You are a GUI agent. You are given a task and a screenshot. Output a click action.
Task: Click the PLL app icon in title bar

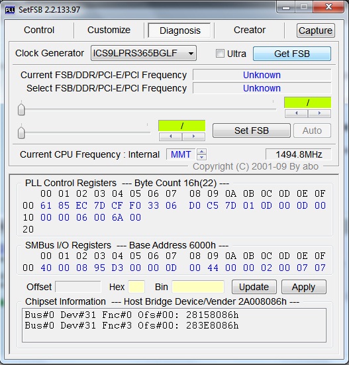(x=10, y=10)
